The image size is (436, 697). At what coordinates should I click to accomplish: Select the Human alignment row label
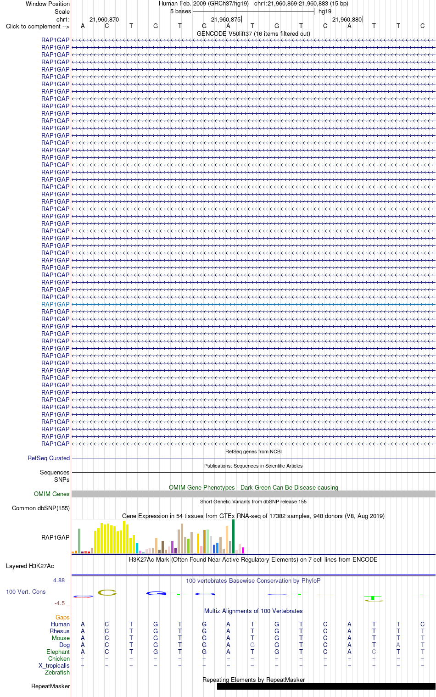[x=60, y=624]
